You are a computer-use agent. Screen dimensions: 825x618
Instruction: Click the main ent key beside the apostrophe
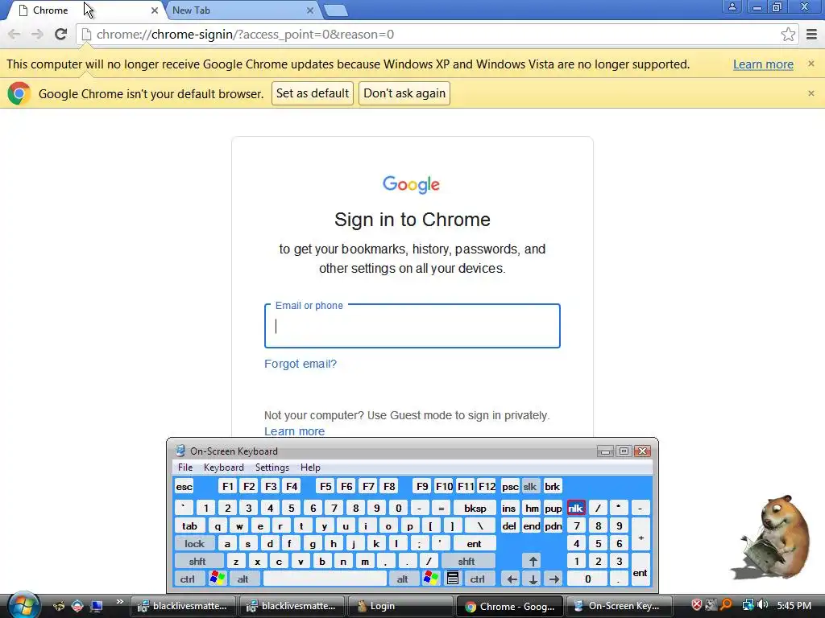point(474,543)
